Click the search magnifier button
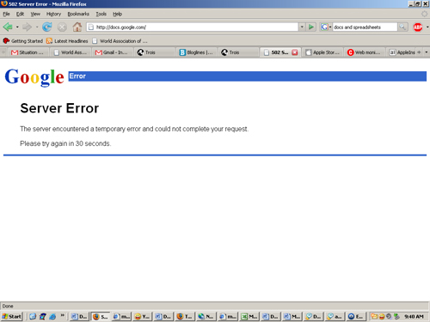Image resolution: width=430 pixels, height=322 pixels. 402,27
